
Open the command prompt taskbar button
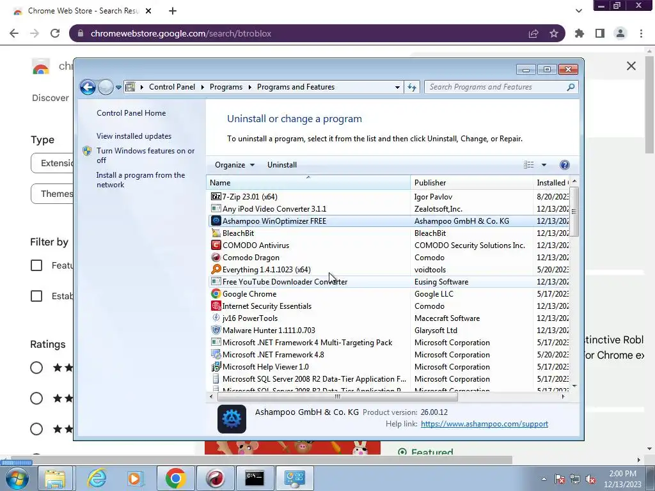(255, 478)
